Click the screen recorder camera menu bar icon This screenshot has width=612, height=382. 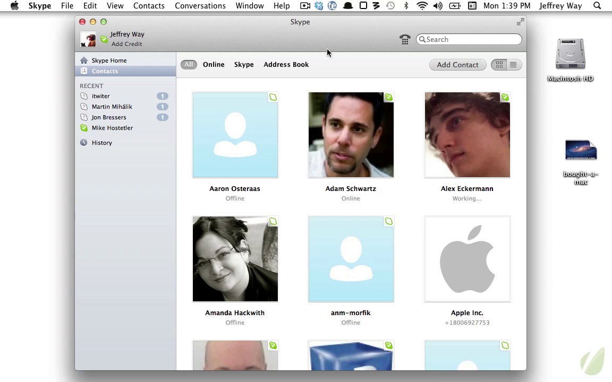tap(305, 5)
